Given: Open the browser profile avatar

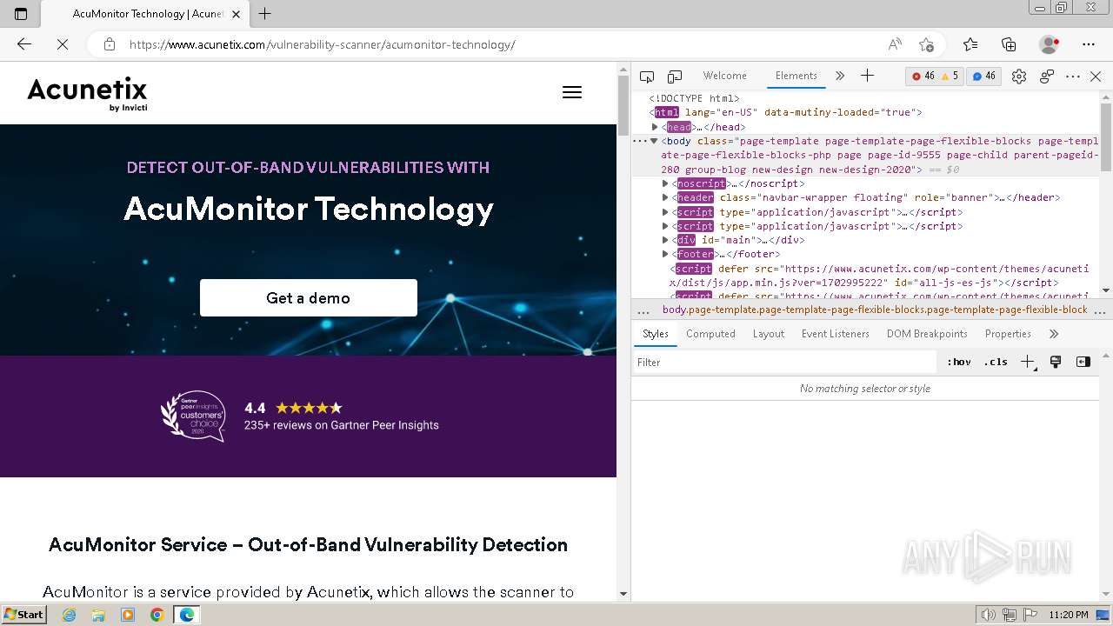Looking at the screenshot, I should tap(1049, 44).
